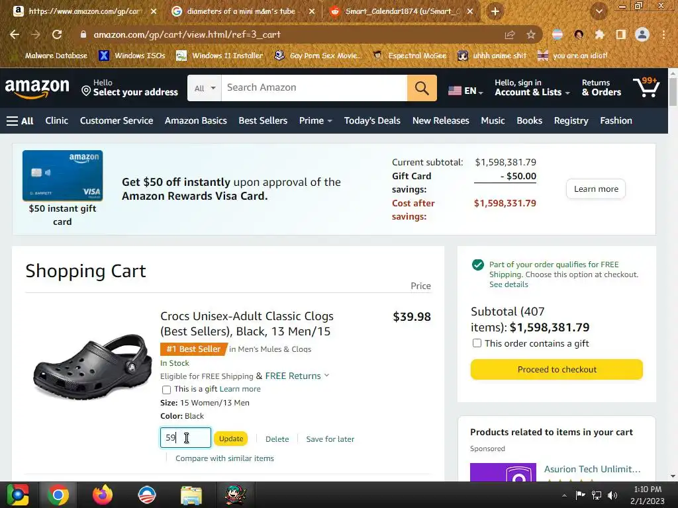
Task: Open file explorer folder in taskbar
Action: pos(191,495)
